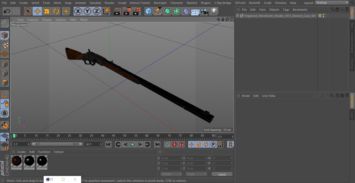Toggle Enable Axis tool
The image size is (355, 183).
5,94
